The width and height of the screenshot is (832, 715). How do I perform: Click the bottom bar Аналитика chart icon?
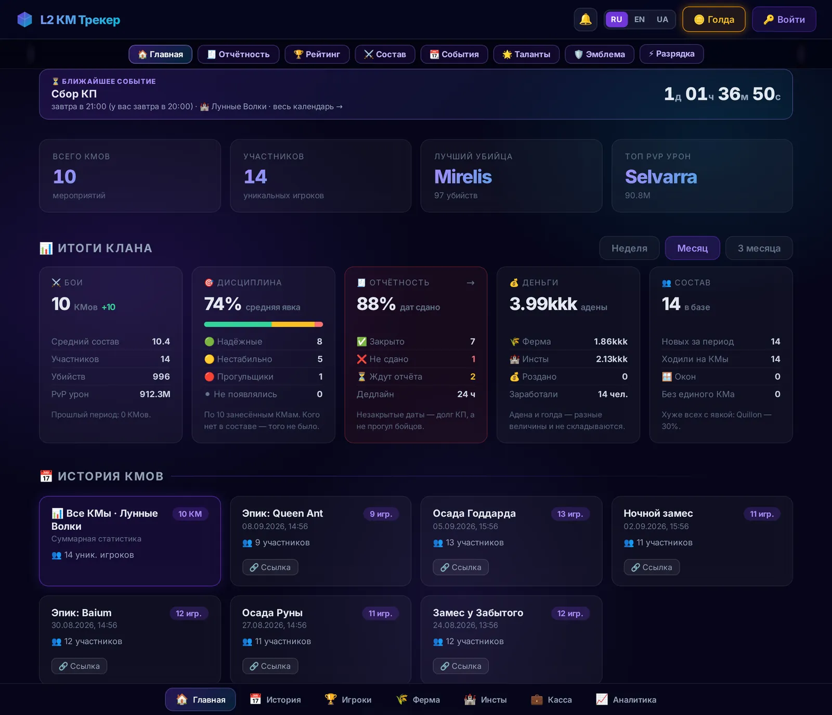[x=602, y=699]
